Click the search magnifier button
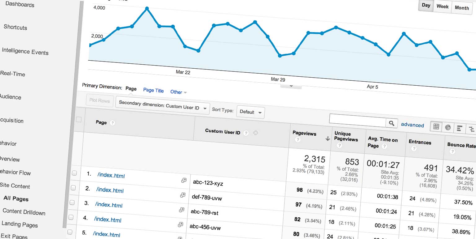Image resolution: width=476 pixels, height=239 pixels. (x=391, y=123)
